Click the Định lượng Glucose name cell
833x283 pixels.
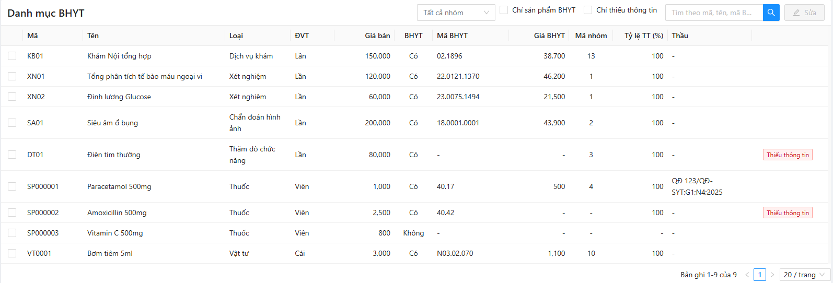click(x=119, y=97)
